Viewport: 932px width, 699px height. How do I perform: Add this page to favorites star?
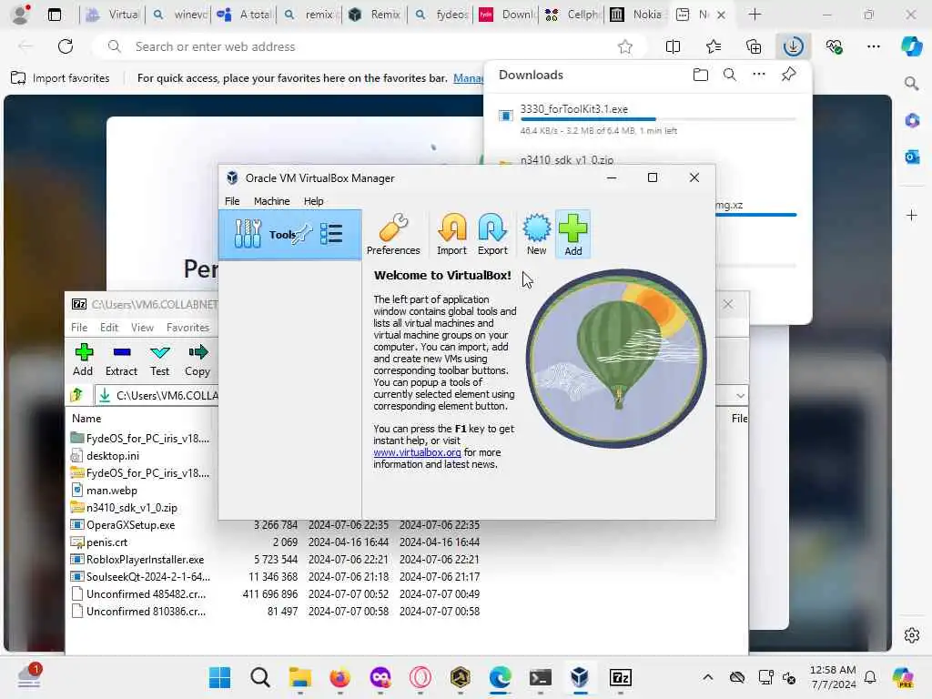click(x=624, y=46)
